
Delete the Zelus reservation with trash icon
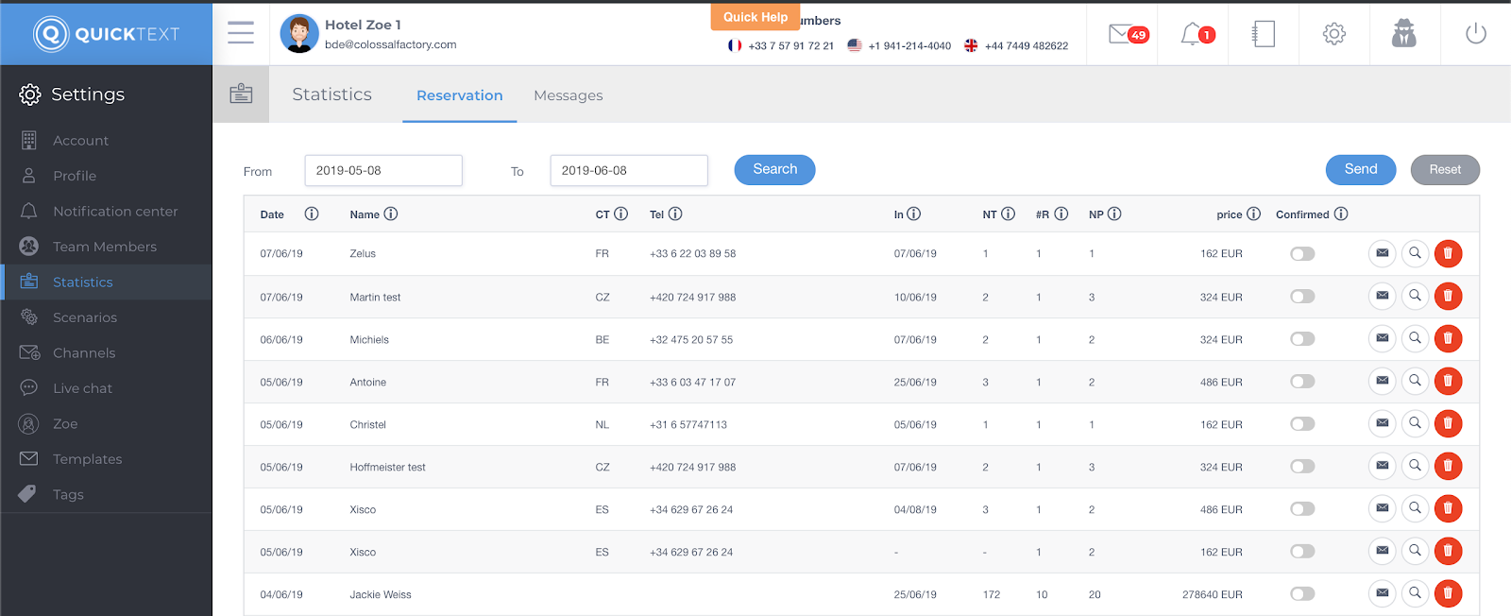click(1448, 253)
